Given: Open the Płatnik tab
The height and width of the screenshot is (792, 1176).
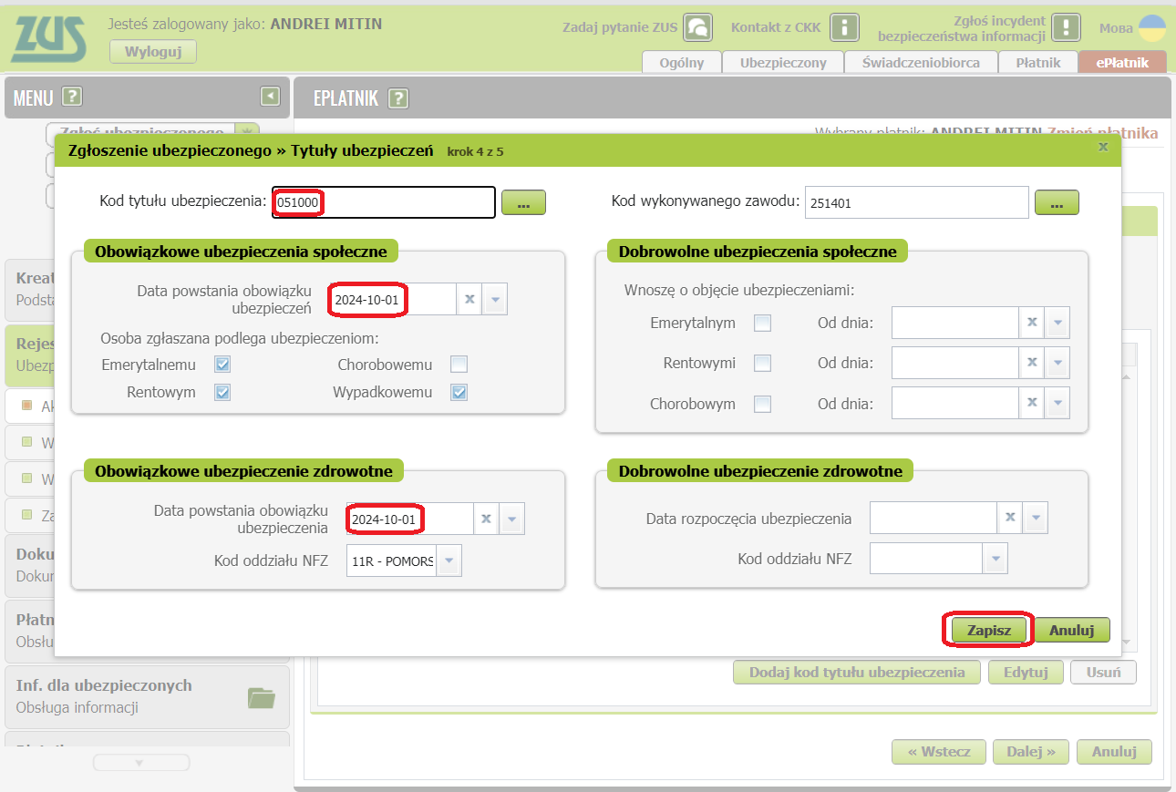Looking at the screenshot, I should click(1037, 63).
